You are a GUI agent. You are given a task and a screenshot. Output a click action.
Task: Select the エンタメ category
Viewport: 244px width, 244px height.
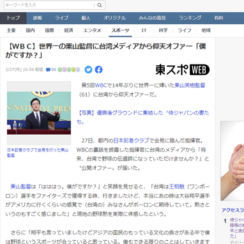click(x=92, y=31)
